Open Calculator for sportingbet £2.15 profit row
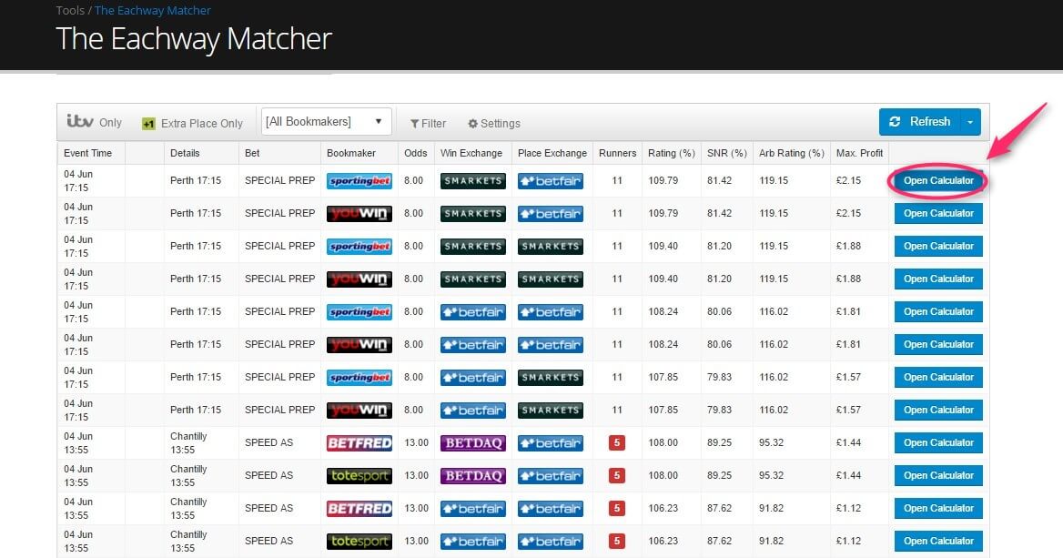The height and width of the screenshot is (558, 1063). [938, 181]
